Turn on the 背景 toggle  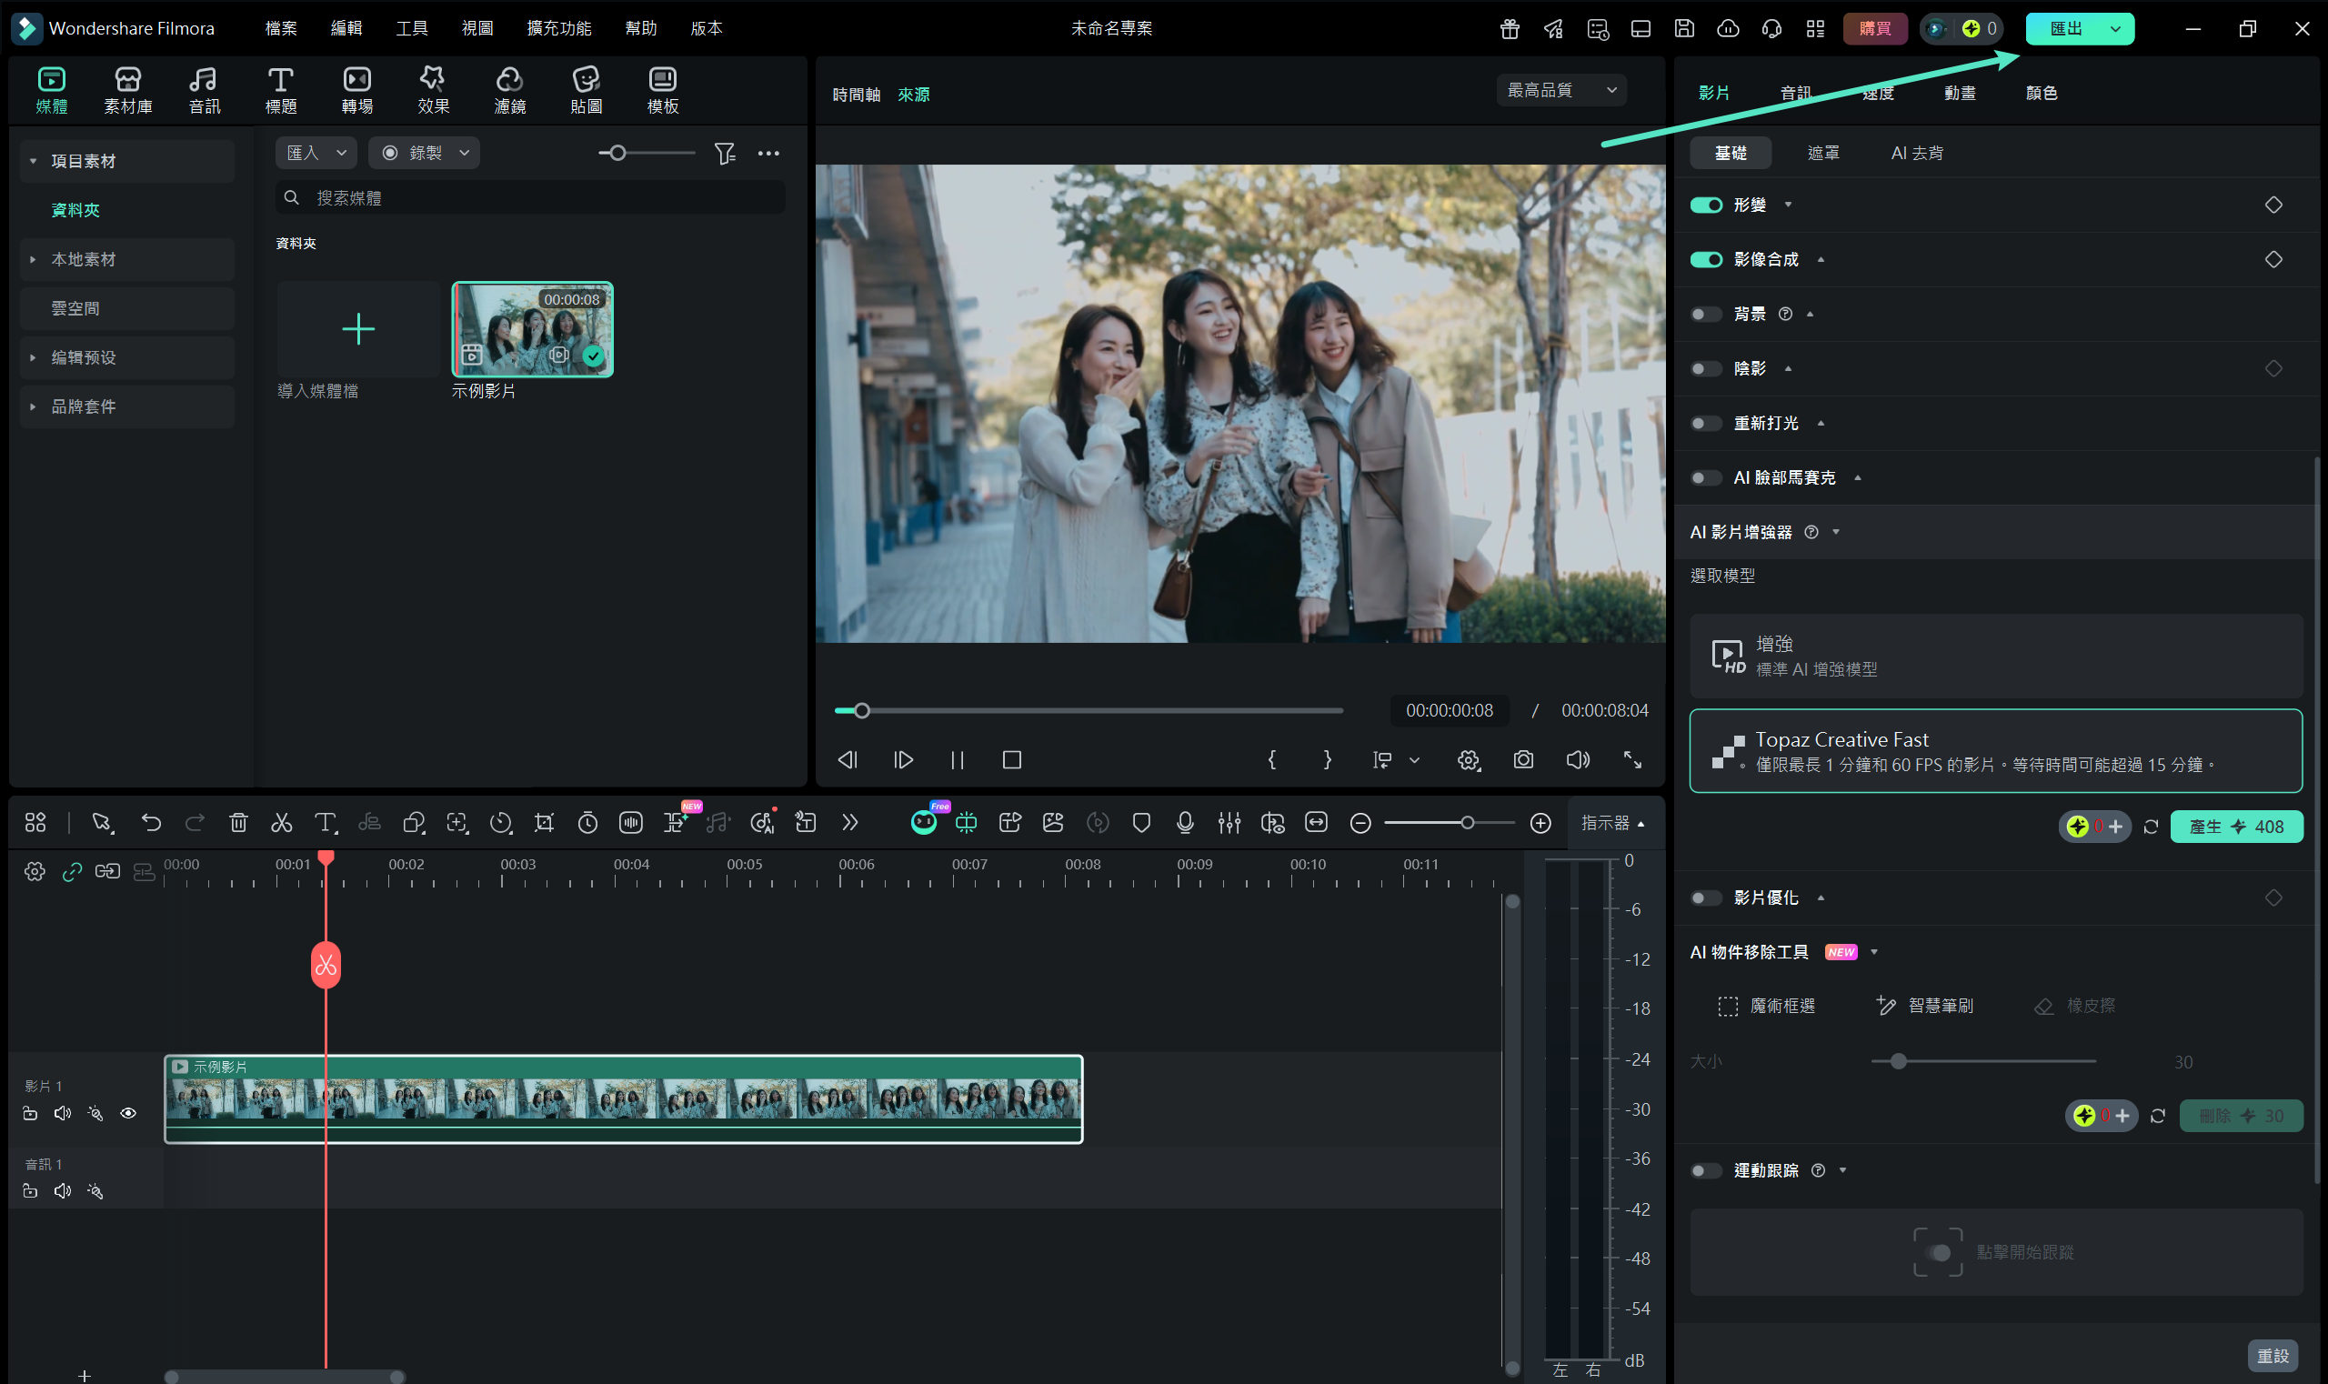pyautogui.click(x=1706, y=315)
